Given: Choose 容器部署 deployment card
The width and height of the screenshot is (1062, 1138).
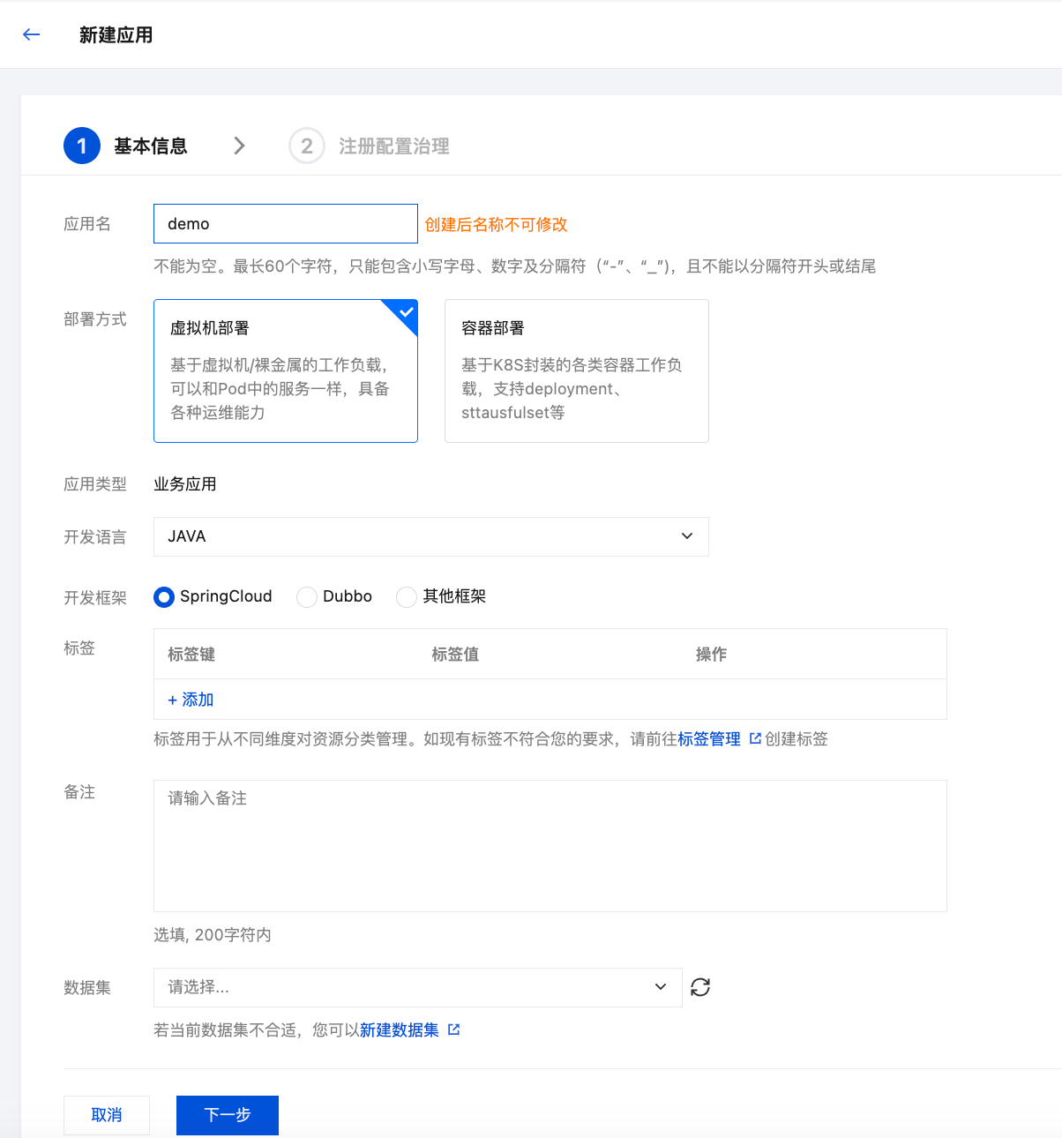Looking at the screenshot, I should click(577, 371).
